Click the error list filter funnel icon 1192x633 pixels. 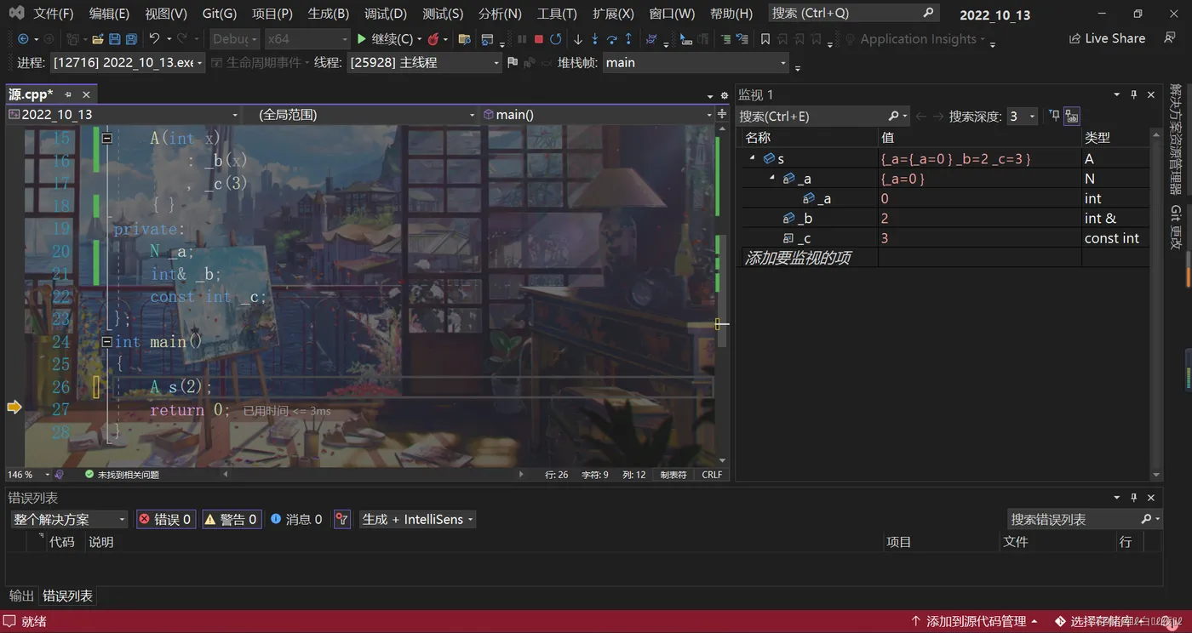click(342, 519)
